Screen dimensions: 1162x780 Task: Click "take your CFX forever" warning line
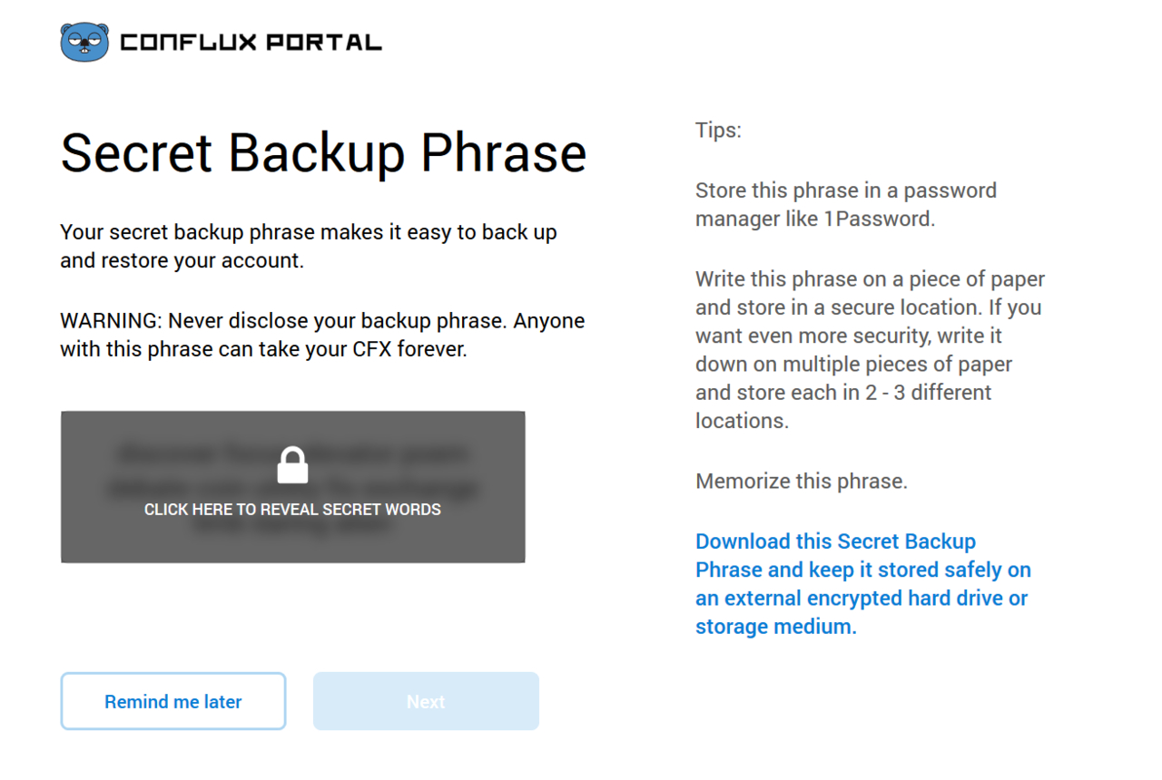(x=263, y=349)
